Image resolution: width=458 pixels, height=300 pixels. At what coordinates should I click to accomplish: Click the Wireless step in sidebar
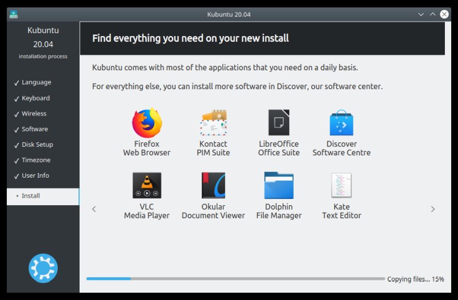[x=34, y=114]
